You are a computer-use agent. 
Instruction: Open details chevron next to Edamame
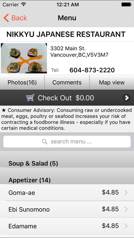coord(126,226)
